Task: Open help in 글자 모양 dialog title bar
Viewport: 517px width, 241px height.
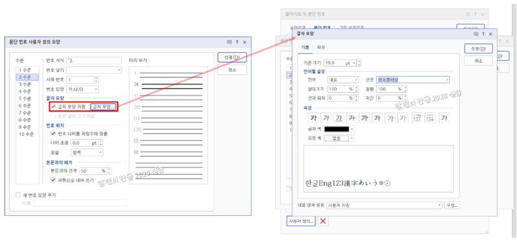Action: pyautogui.click(x=483, y=34)
